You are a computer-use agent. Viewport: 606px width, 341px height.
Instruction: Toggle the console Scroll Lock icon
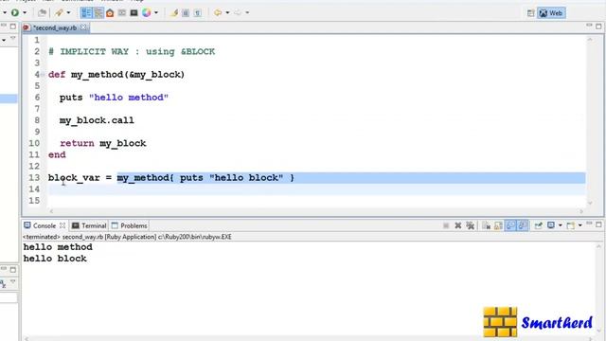click(498, 225)
